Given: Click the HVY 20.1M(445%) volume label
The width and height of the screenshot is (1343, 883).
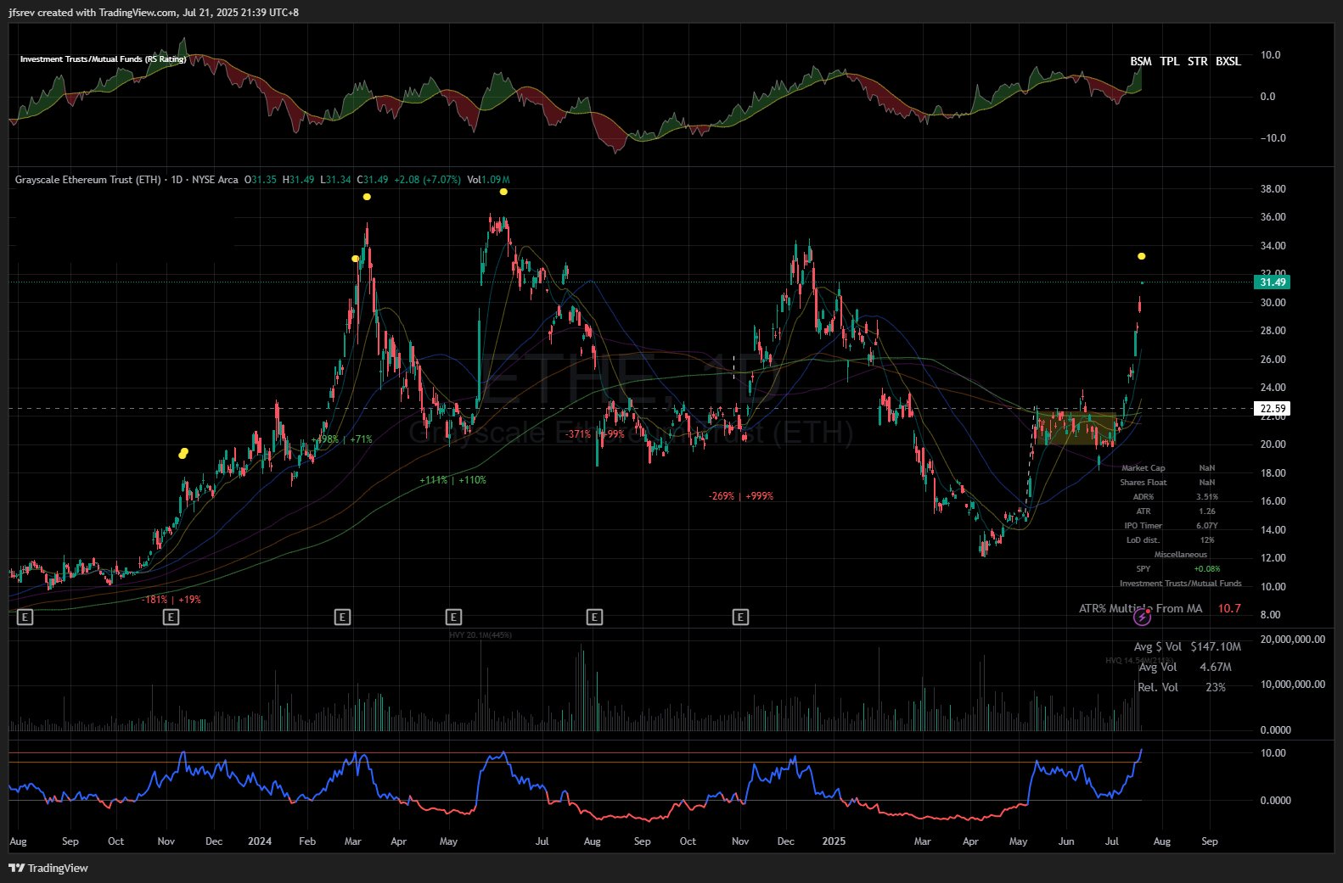Looking at the screenshot, I should pyautogui.click(x=480, y=634).
